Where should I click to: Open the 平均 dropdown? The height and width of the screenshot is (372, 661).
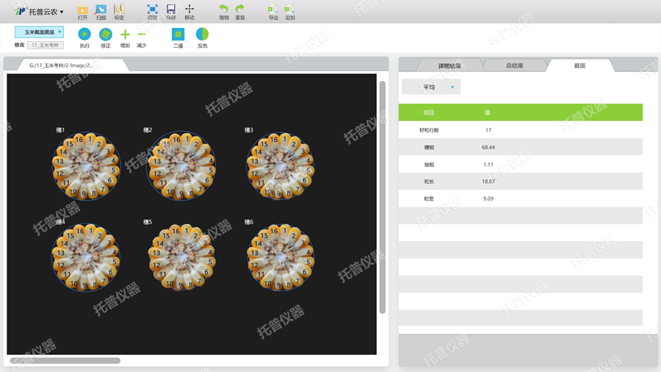tap(431, 87)
